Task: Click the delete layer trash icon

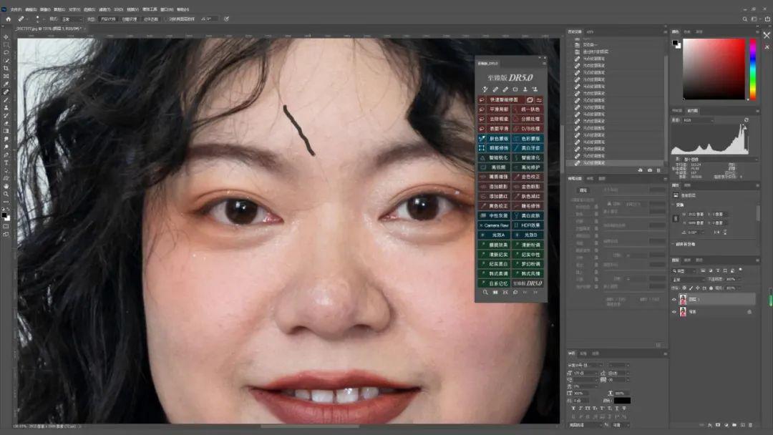Action: [751, 424]
